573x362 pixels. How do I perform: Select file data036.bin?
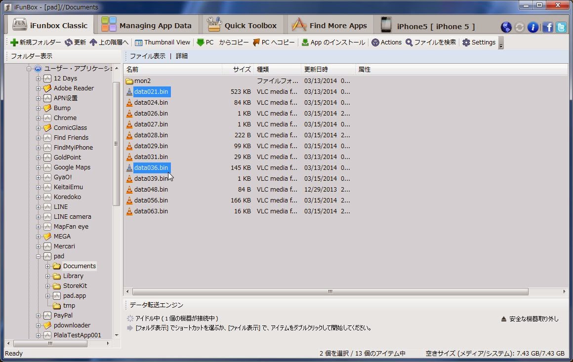click(x=151, y=168)
